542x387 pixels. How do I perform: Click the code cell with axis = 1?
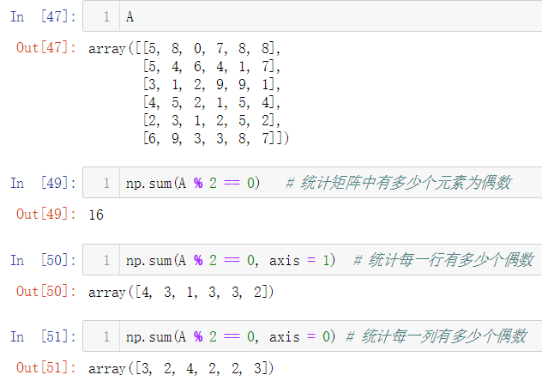pos(312,260)
